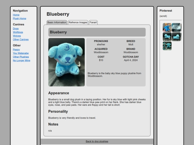
Task: Open Pinterest thumbnail showing the white tag
Action: pos(176,27)
